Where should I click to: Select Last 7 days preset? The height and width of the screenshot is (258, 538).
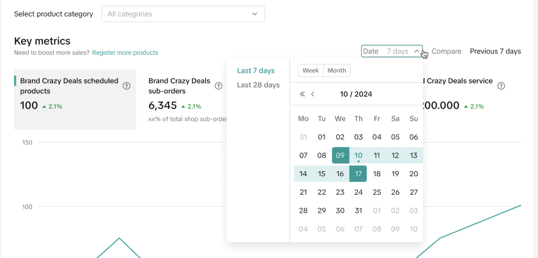click(256, 70)
